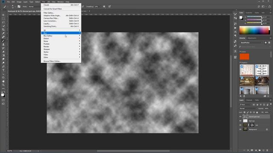This screenshot has height=153, width=273.
Task: Select the Clone Stamp tool
Action: point(3,44)
